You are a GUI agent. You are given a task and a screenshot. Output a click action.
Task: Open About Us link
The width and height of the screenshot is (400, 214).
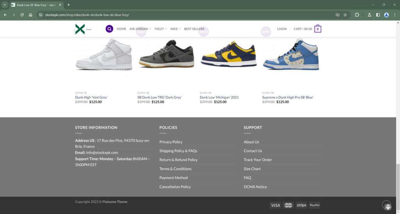[251, 142]
